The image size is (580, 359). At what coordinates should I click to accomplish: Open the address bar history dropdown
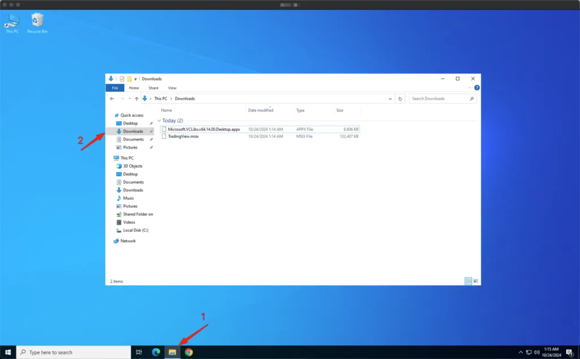(390, 99)
